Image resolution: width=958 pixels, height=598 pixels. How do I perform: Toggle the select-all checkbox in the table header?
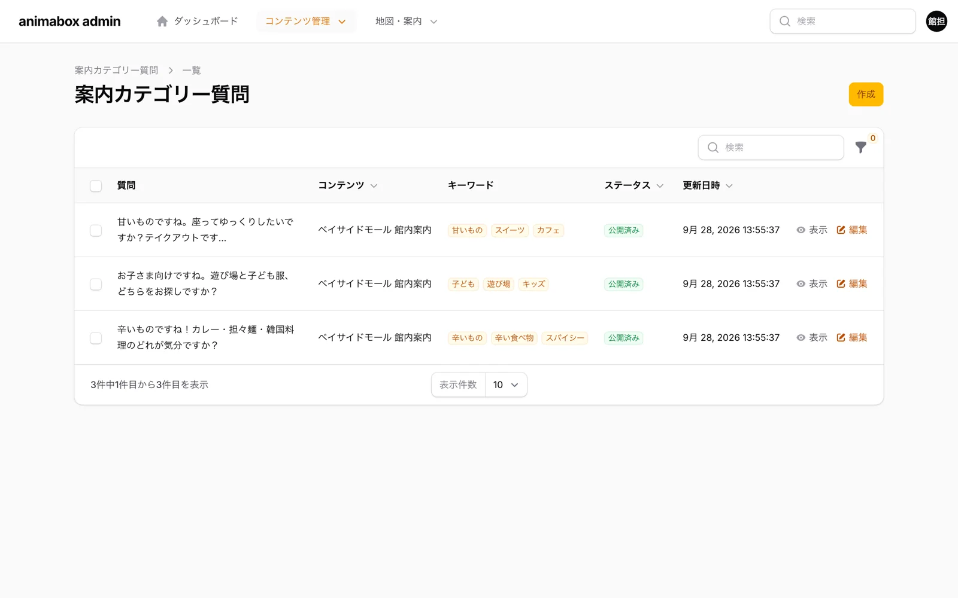pos(96,186)
